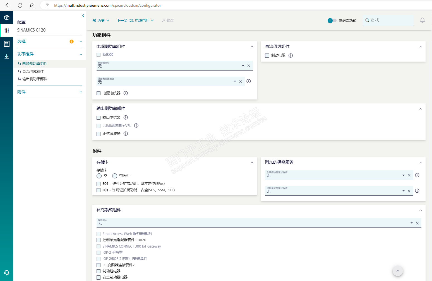Open the browser home page icon
The height and width of the screenshot is (281, 432).
(x=32, y=5)
